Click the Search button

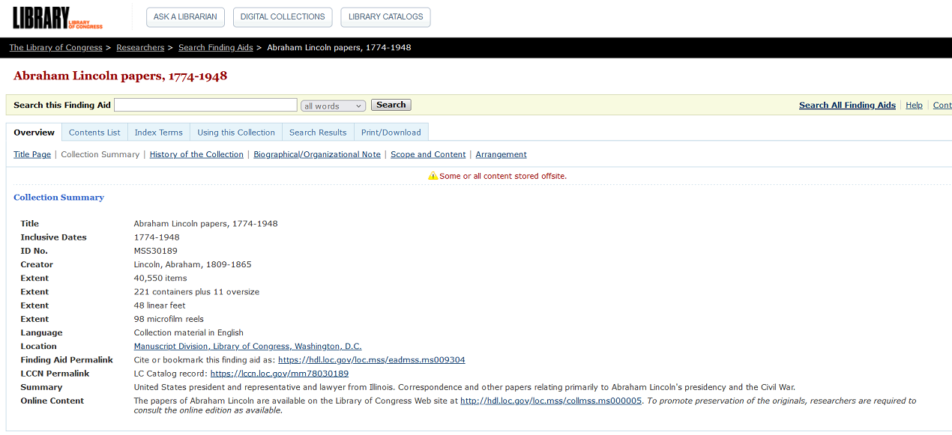coord(391,105)
